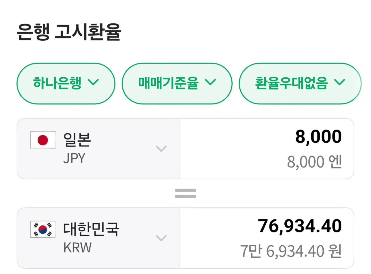Expand the 일본 JPY currency chevron
The width and height of the screenshot is (371, 274).
pyautogui.click(x=161, y=149)
